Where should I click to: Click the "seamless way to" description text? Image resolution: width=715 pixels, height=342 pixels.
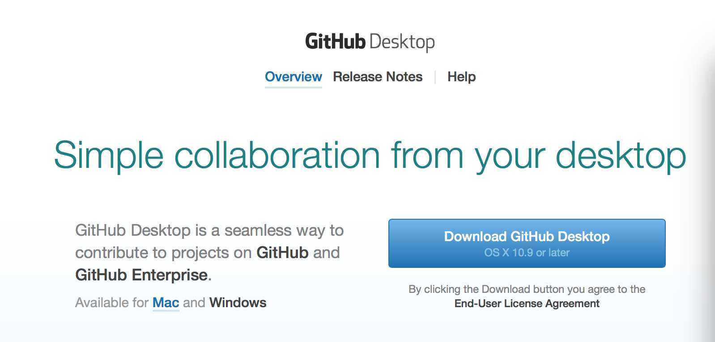(284, 230)
